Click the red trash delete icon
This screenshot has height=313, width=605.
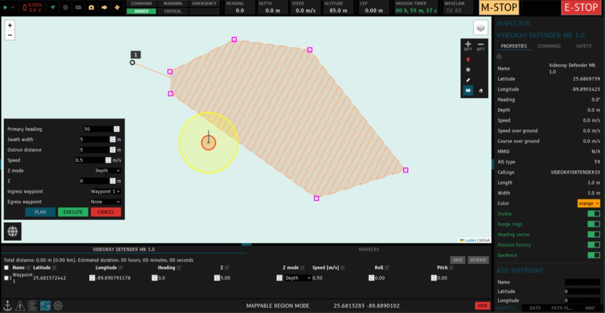pyautogui.click(x=468, y=59)
